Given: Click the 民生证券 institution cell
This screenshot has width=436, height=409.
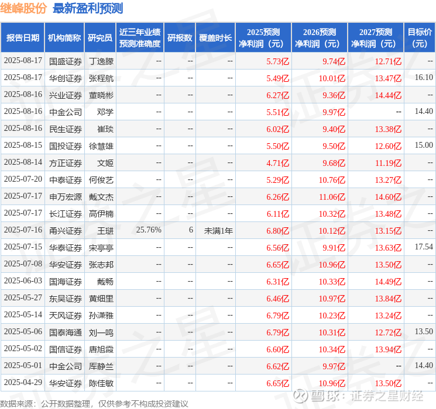Looking at the screenshot, I should click(x=66, y=129).
